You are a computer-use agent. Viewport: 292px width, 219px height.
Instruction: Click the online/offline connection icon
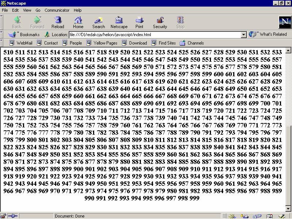13,216
